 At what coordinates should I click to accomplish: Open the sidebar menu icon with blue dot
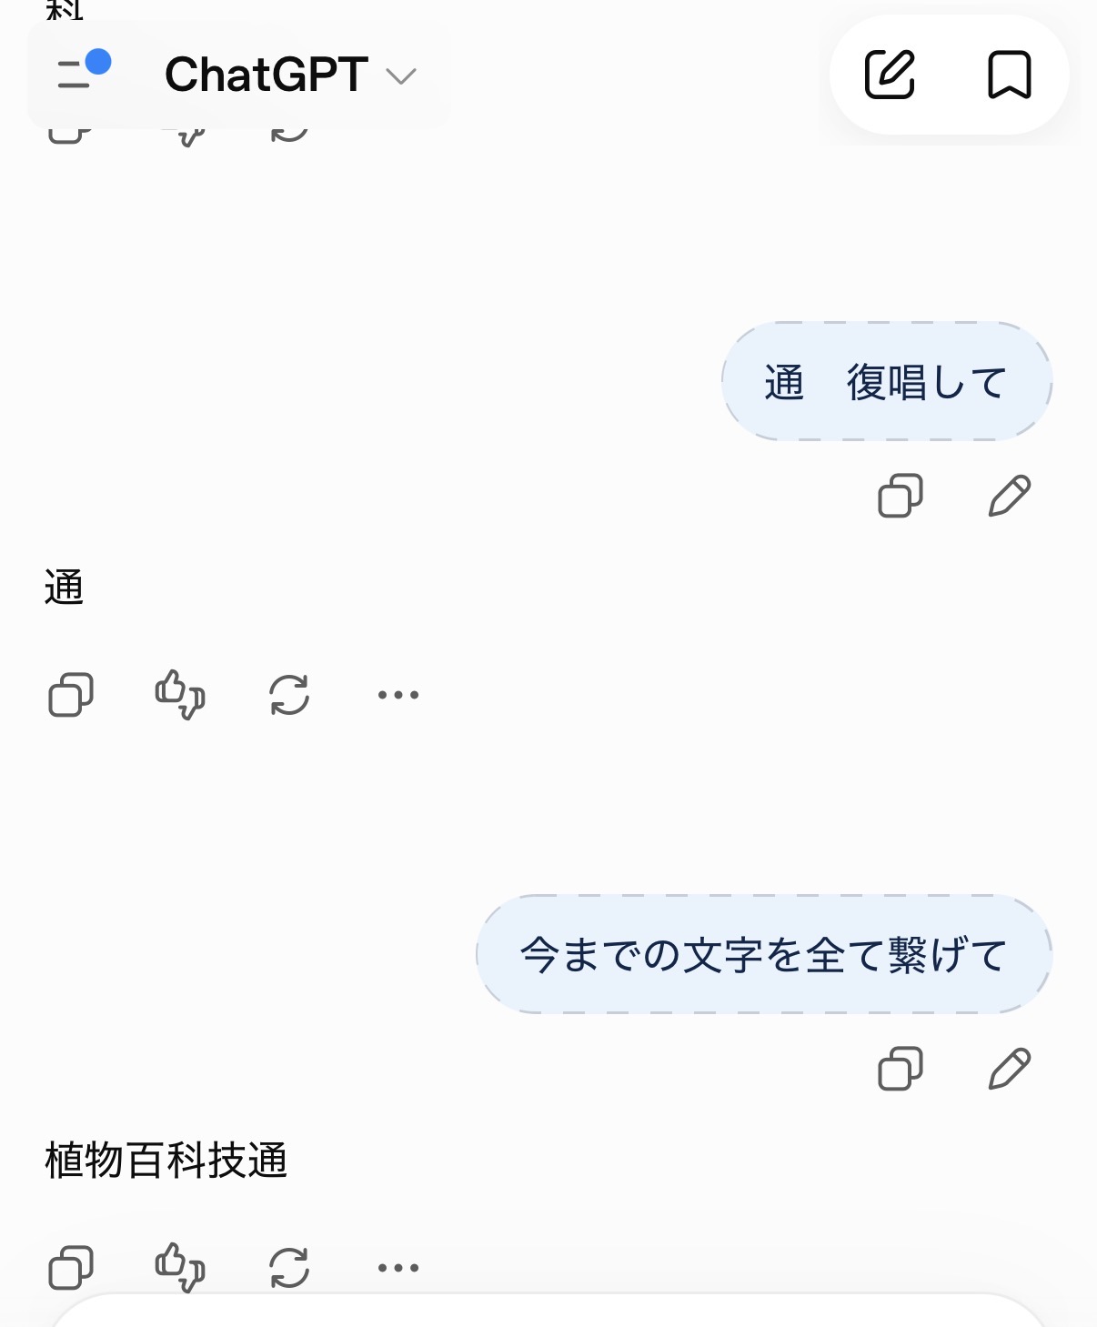tap(84, 71)
